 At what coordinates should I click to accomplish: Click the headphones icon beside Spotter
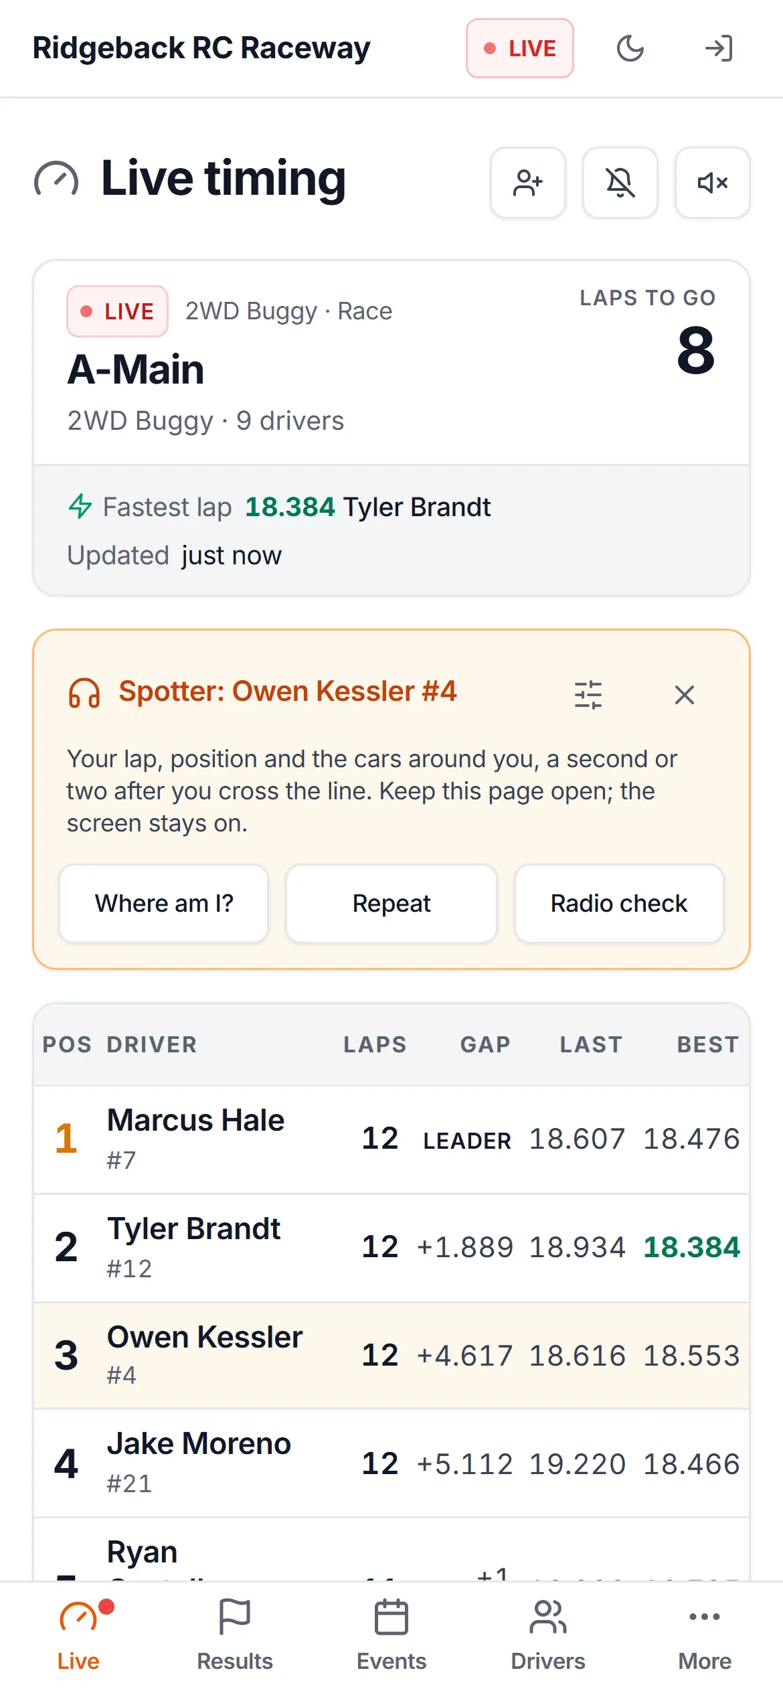click(84, 693)
